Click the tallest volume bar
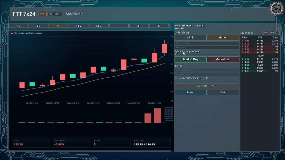Image resolution: width=285 pixels, height=160 pixels. click(158, 115)
